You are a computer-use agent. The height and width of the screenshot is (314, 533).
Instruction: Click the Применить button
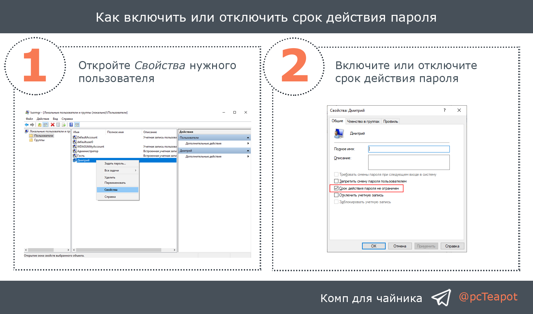coord(426,246)
